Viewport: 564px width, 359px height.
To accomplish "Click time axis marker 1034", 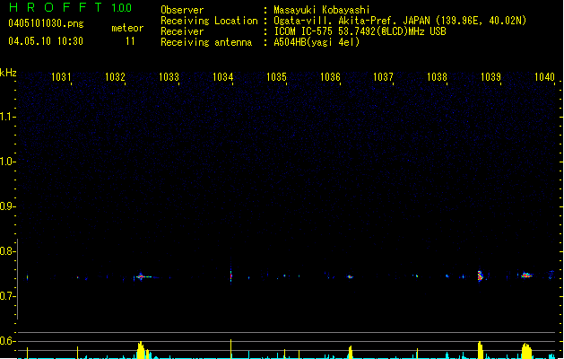I will (x=223, y=77).
